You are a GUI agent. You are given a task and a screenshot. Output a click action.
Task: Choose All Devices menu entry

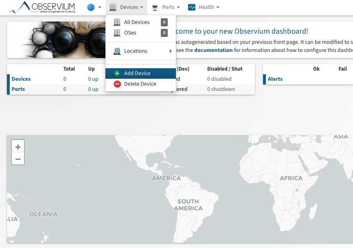tap(137, 22)
